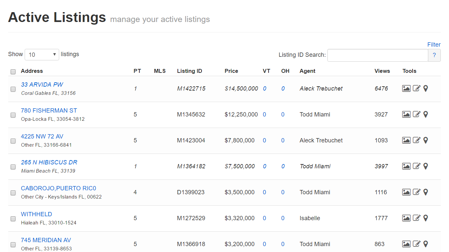Check the box for 33 ARVIDA PW
Image resolution: width=449 pixels, height=252 pixels.
pyautogui.click(x=13, y=89)
